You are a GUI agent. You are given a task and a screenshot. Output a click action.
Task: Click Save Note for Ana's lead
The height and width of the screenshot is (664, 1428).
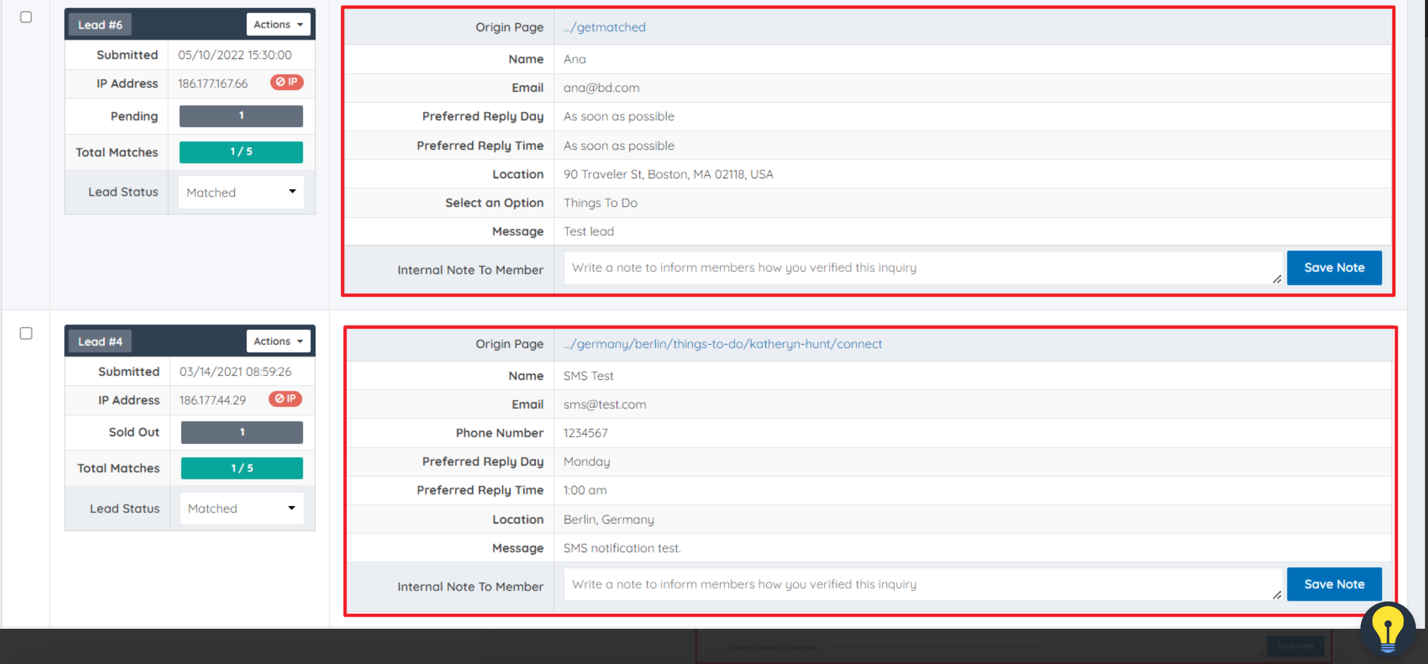tap(1334, 268)
